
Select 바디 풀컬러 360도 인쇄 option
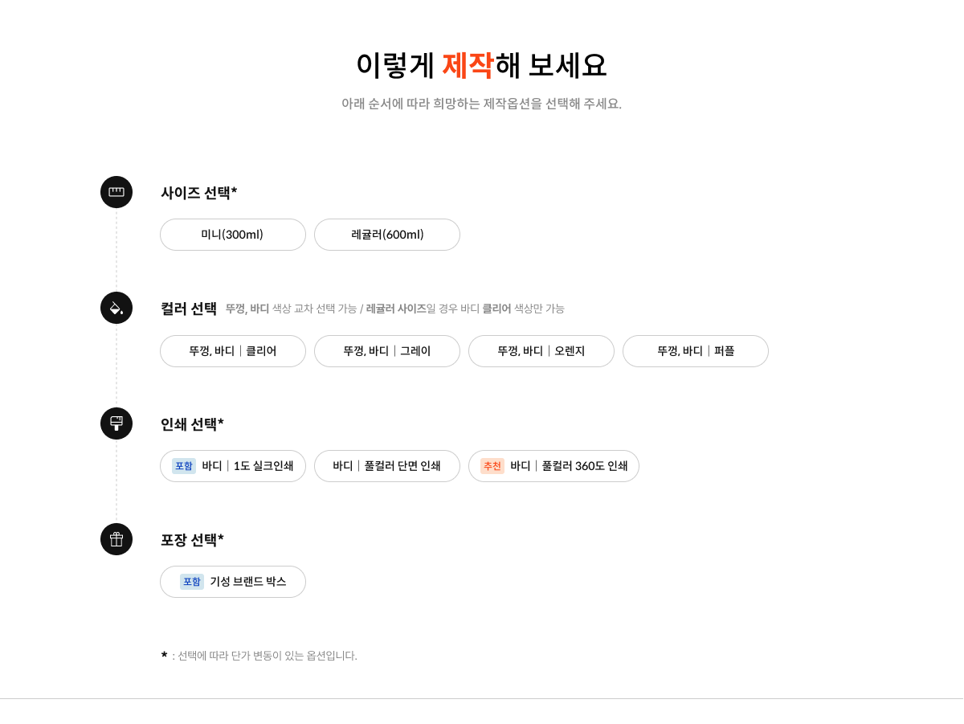(x=568, y=466)
